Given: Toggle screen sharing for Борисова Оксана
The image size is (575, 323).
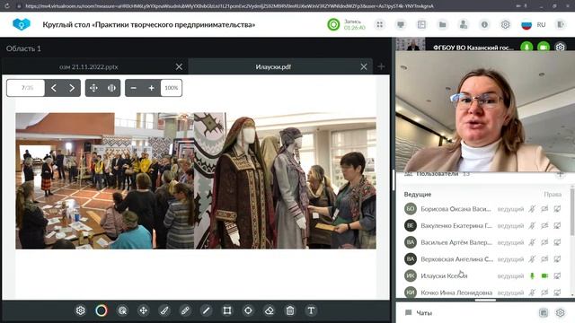Looking at the screenshot, I should [x=557, y=209].
